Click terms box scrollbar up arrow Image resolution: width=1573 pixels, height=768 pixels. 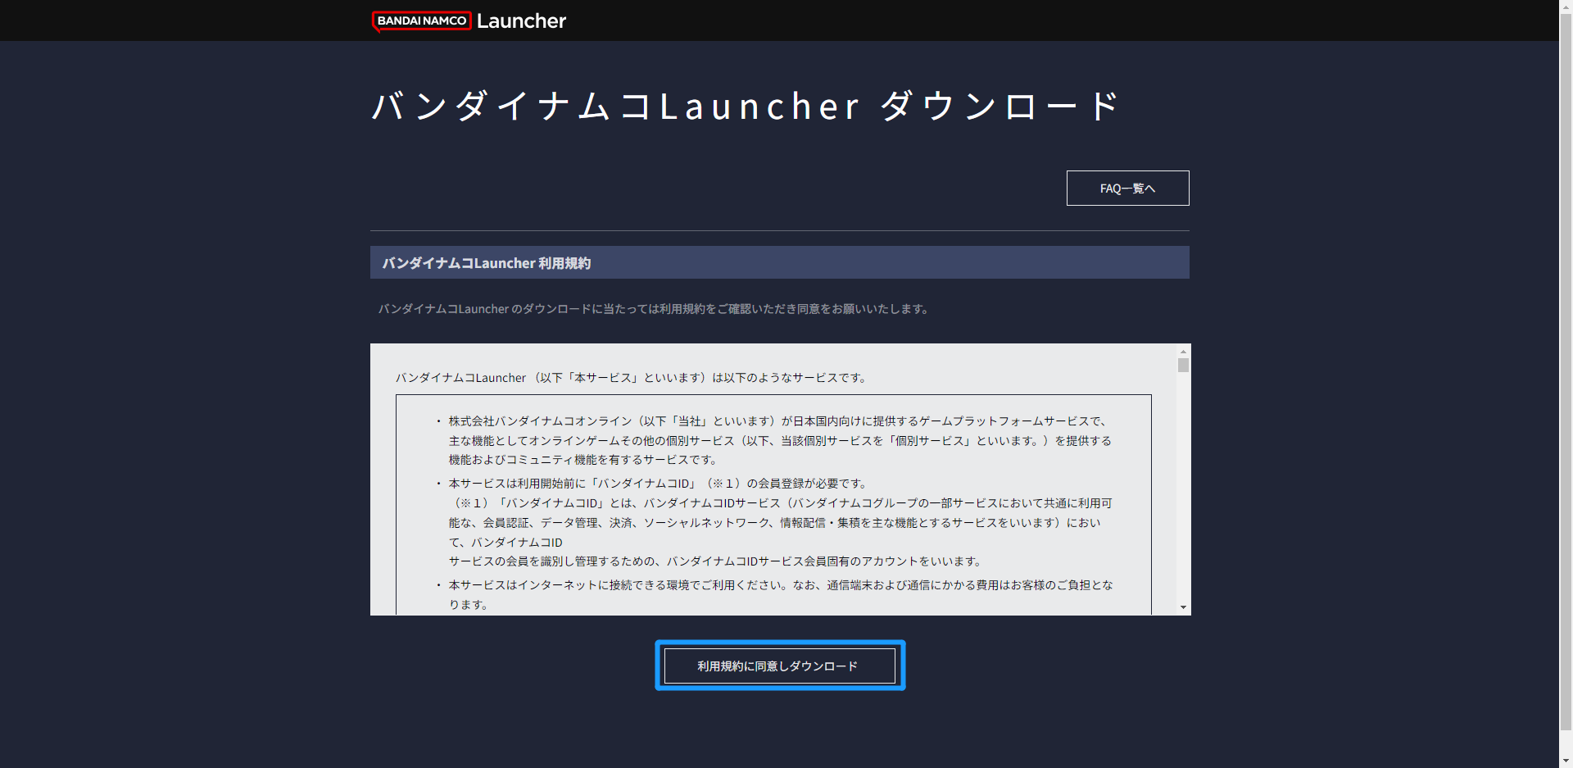click(x=1183, y=351)
